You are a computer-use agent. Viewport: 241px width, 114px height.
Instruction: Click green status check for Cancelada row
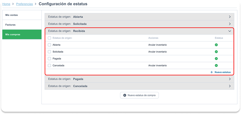click(216, 65)
